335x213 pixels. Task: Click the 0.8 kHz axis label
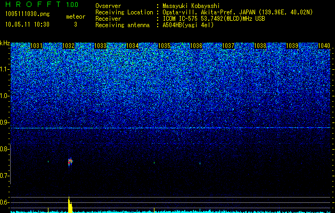click(x=4, y=149)
